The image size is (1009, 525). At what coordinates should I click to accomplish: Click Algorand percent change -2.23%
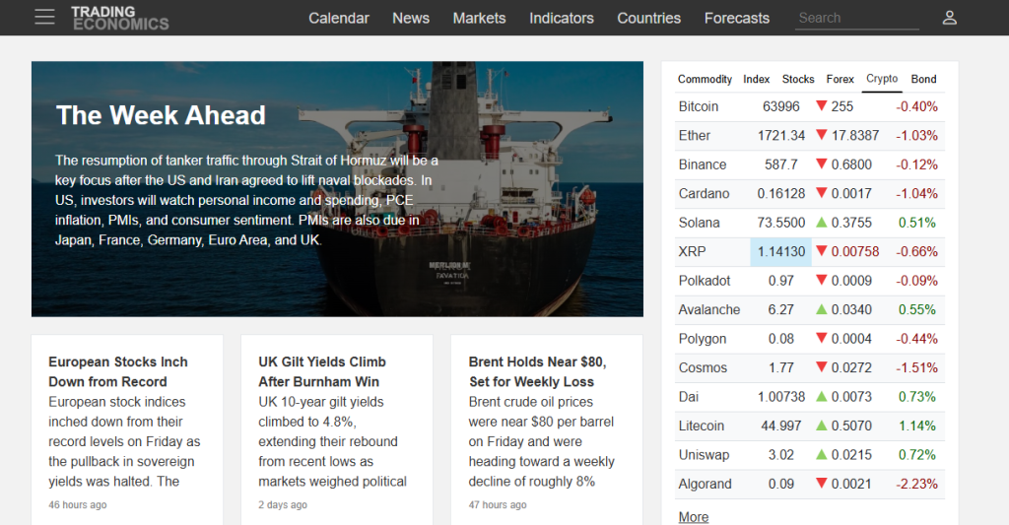pos(916,484)
